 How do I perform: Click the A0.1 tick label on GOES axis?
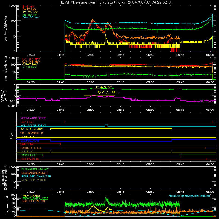[x=13, y=101]
